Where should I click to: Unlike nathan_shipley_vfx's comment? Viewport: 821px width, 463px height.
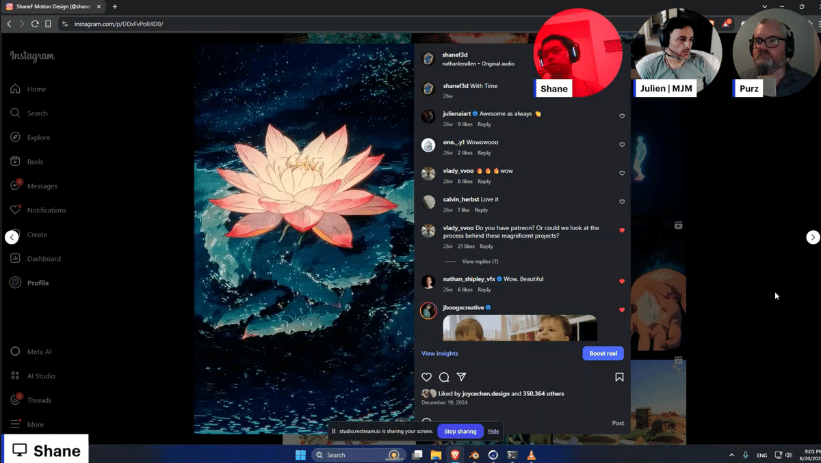pos(622,281)
